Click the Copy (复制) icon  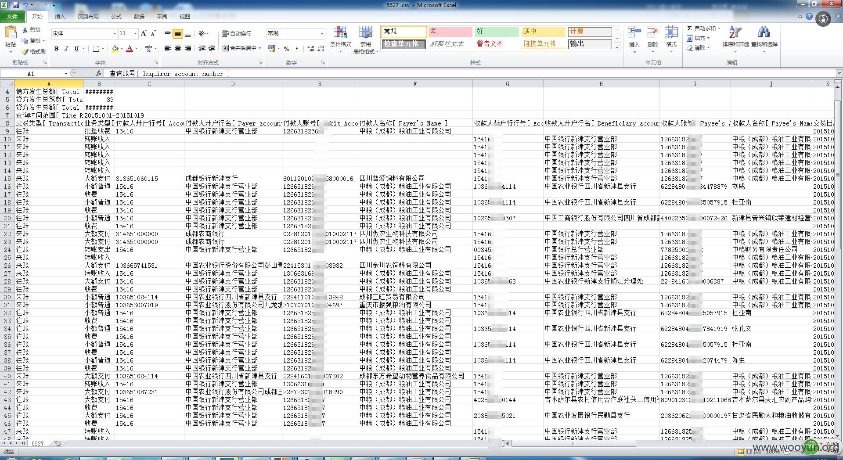pyautogui.click(x=25, y=40)
